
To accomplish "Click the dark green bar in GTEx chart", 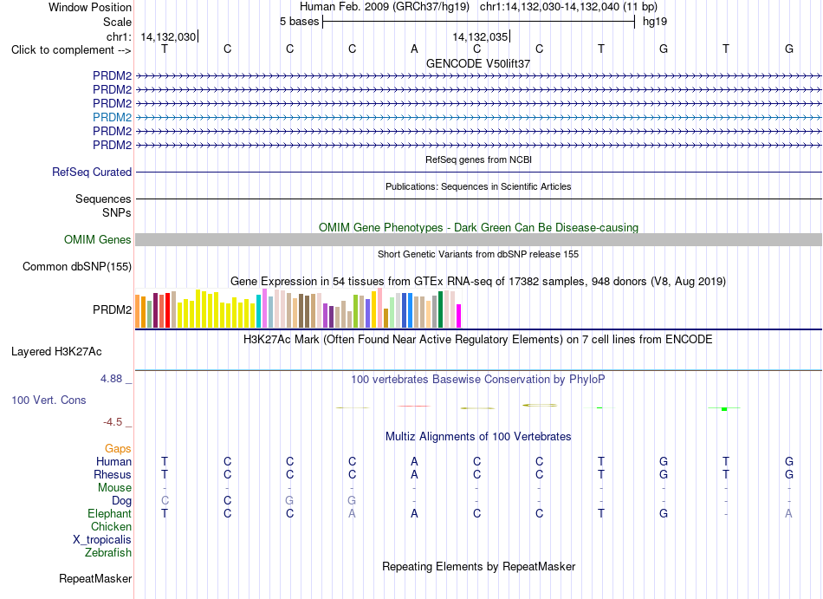I will coord(440,309).
